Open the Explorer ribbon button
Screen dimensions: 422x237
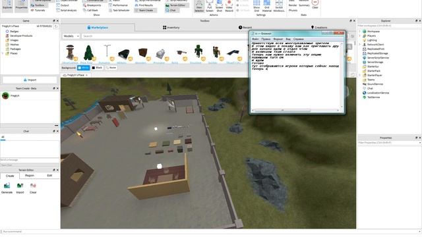click(7, 5)
